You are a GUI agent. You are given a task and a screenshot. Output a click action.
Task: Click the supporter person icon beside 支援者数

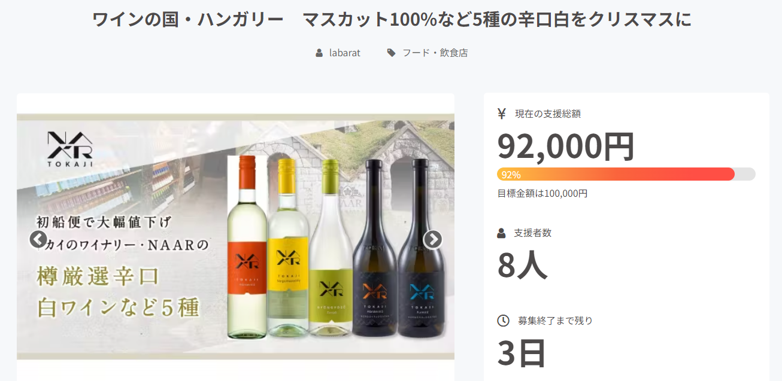[x=501, y=233]
